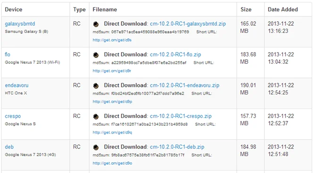Image resolution: width=315 pixels, height=173 pixels.
Task: Download cm-10.2.0-RC1-endeavoru.zip
Action: pos(185,85)
